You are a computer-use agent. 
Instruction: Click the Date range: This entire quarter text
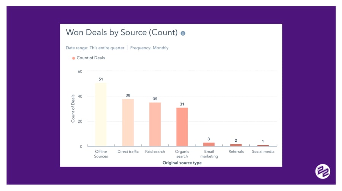click(x=95, y=48)
